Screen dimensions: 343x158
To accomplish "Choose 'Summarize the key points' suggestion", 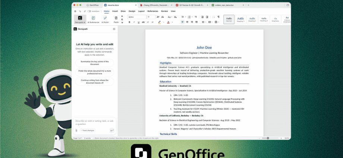I will point(94,63).
